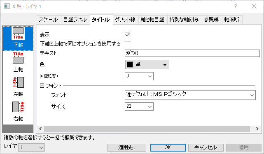The image size is (264, 154).
Task: Click the dialog's app icon in title bar
Action: click(x=7, y=6)
